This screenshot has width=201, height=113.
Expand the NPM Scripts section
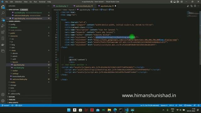coord(13,103)
